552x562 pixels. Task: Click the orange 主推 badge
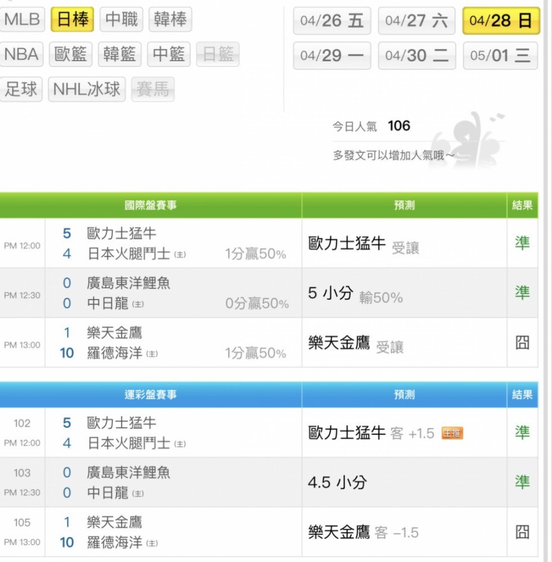[x=452, y=433]
